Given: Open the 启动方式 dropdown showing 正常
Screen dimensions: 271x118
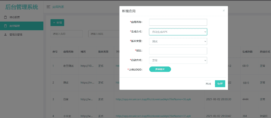Looking at the screenshot, I should click(178, 60).
